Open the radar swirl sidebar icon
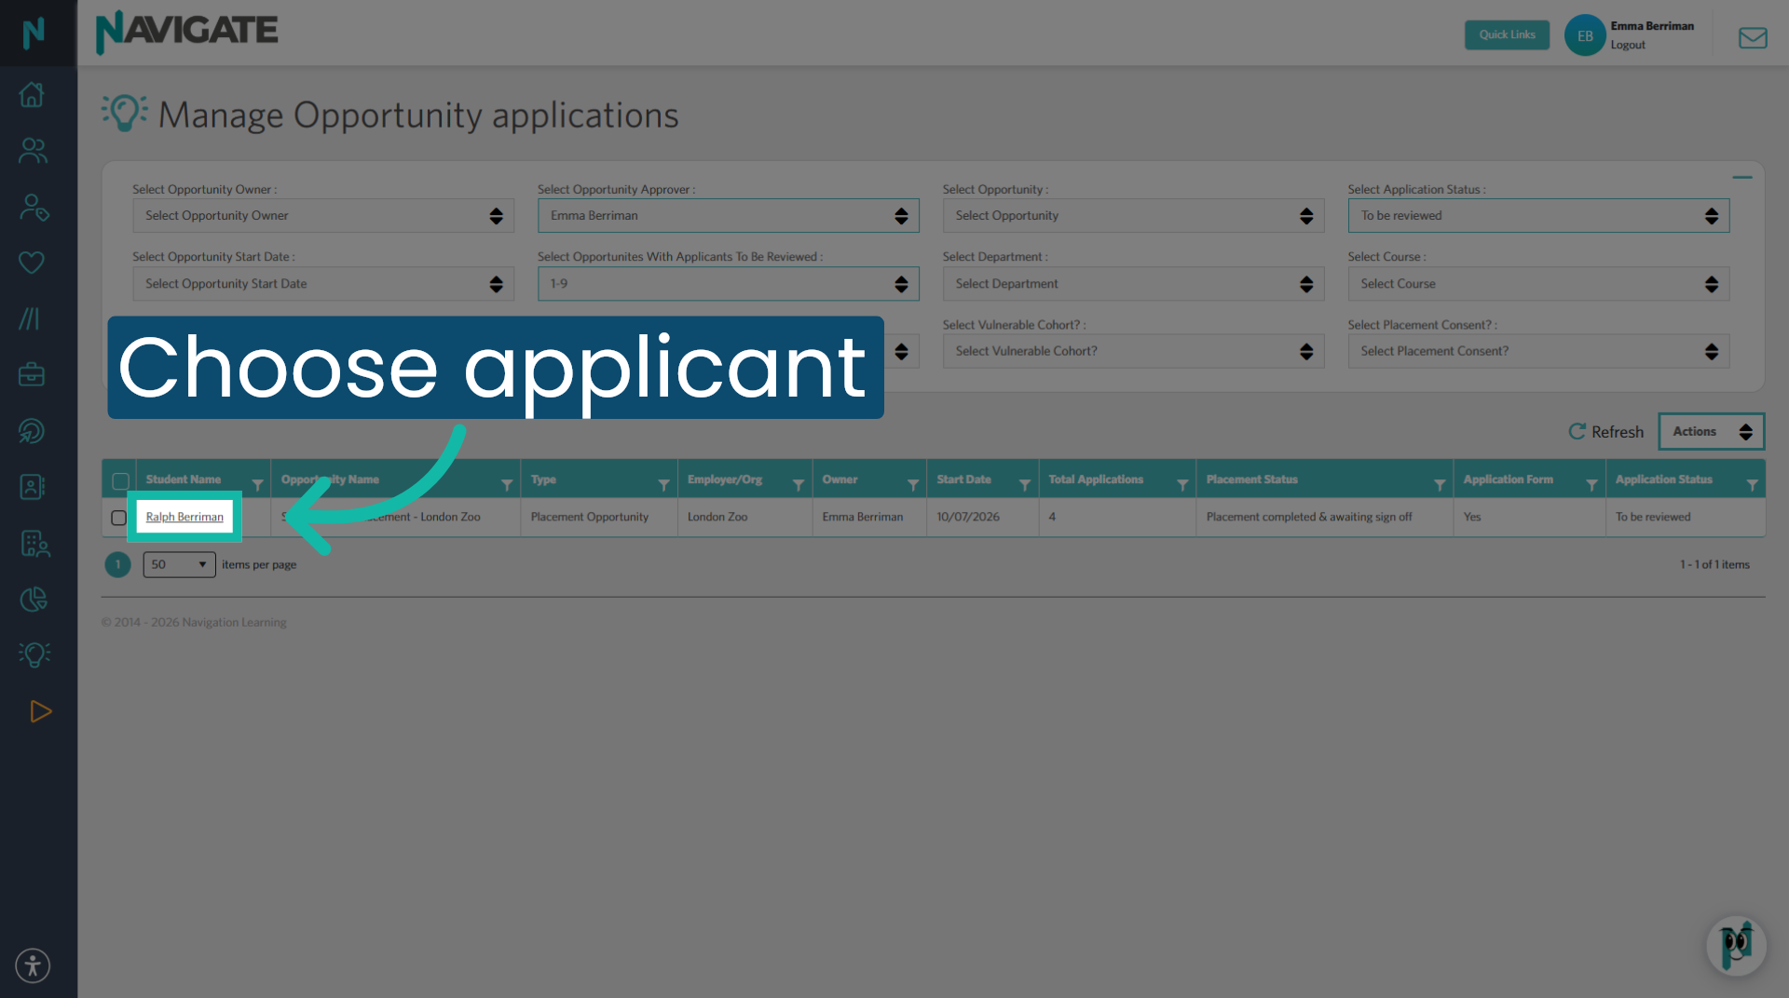 (x=32, y=431)
